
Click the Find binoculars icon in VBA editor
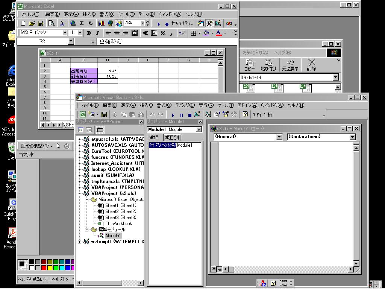click(x=141, y=114)
